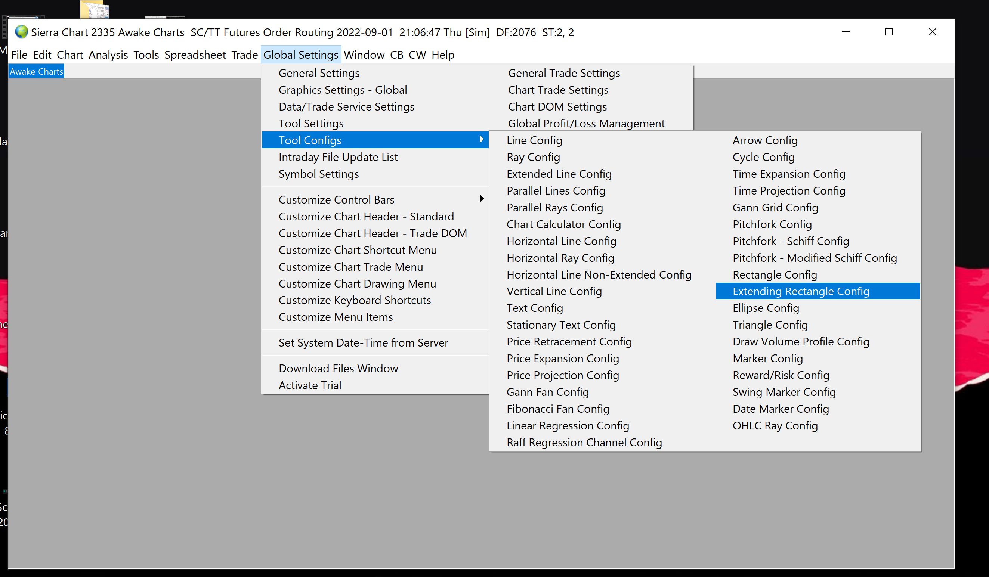Expand the Customize Control Bars submenu arrow
Viewport: 989px width, 577px height.
[482, 199]
